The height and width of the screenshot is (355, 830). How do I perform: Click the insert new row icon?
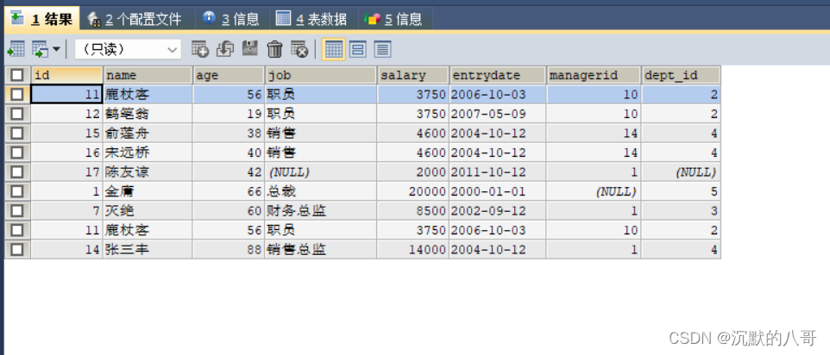pos(200,49)
